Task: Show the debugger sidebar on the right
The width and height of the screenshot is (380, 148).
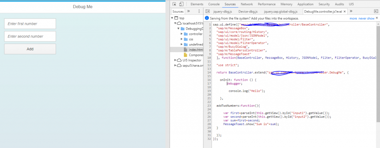Action: (x=376, y=11)
